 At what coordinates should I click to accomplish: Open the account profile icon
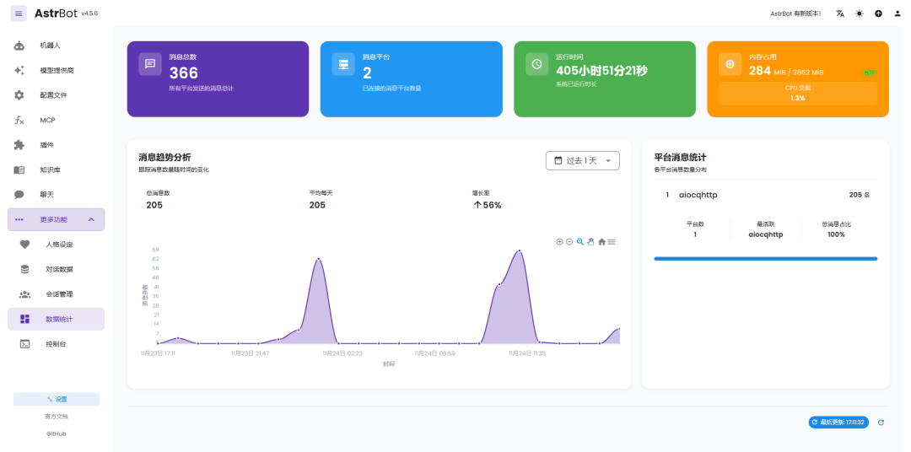click(x=897, y=13)
